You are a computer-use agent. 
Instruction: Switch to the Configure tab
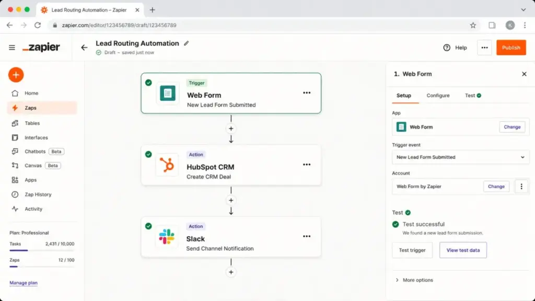(x=438, y=96)
